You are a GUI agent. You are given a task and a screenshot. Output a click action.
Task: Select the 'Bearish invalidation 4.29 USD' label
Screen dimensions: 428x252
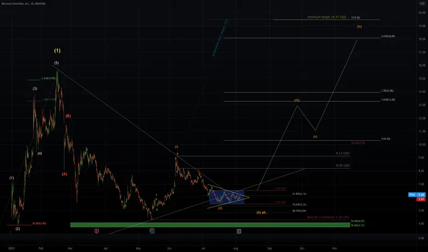click(x=328, y=217)
